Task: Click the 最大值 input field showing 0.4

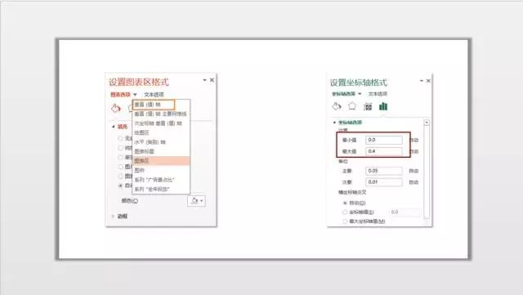Action: click(384, 151)
